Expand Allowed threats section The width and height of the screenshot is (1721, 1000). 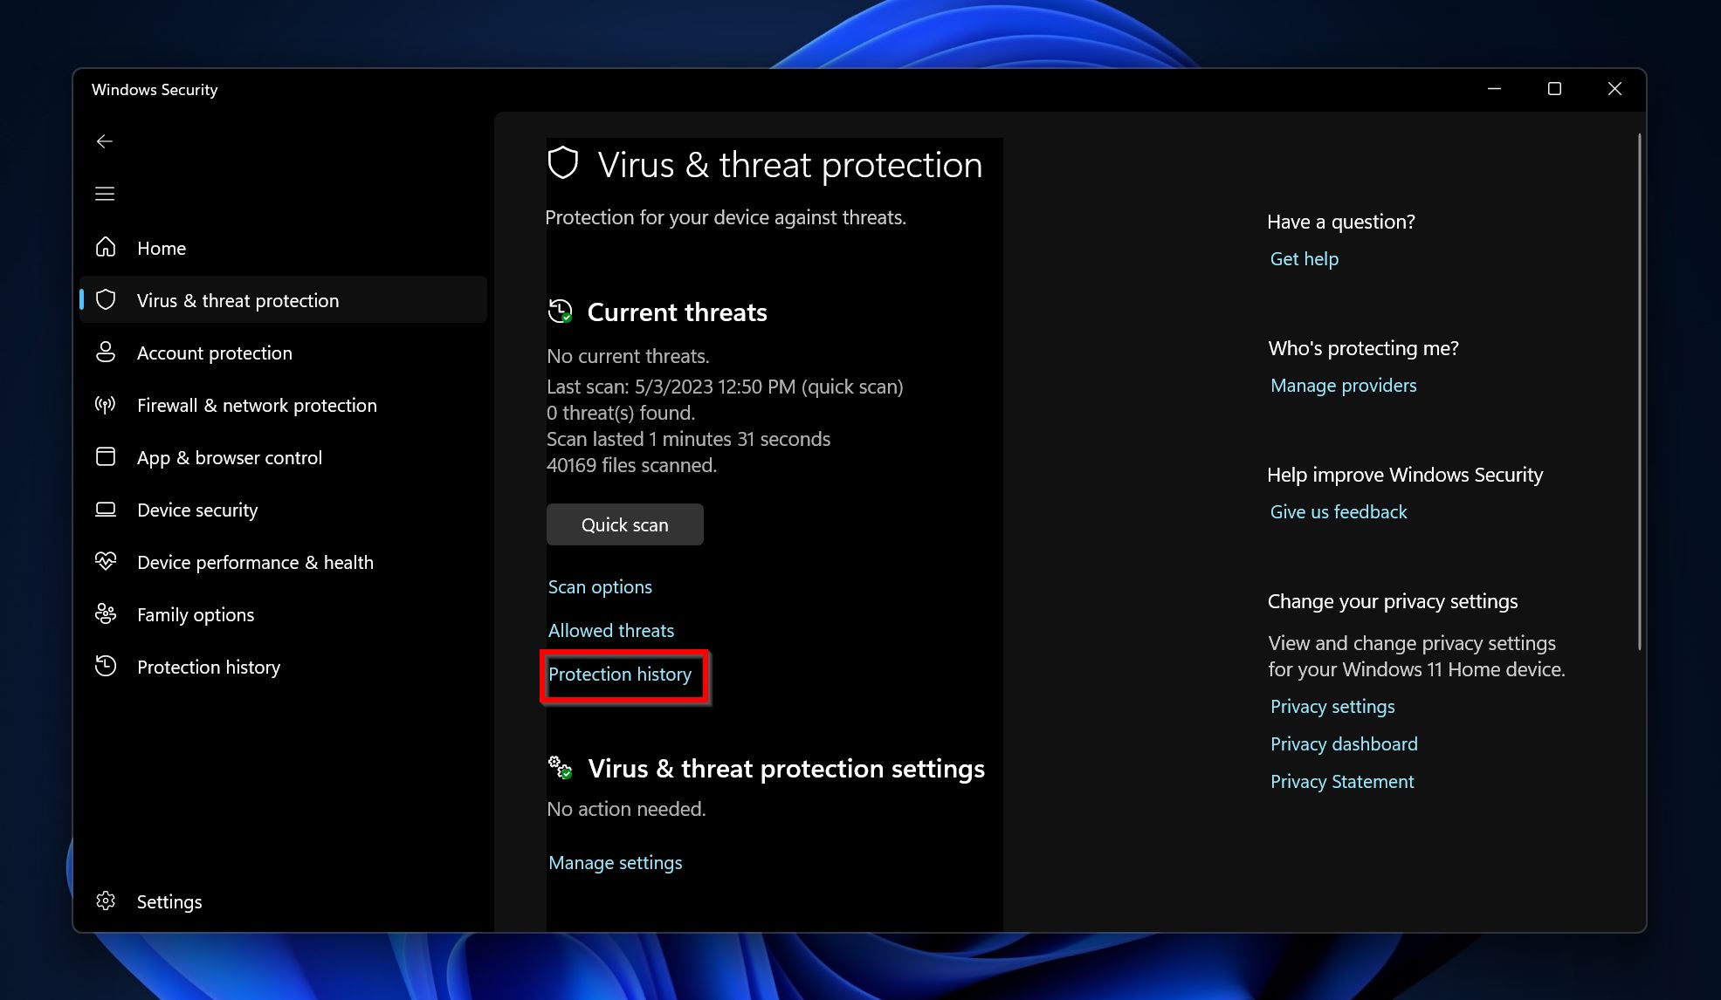coord(609,630)
